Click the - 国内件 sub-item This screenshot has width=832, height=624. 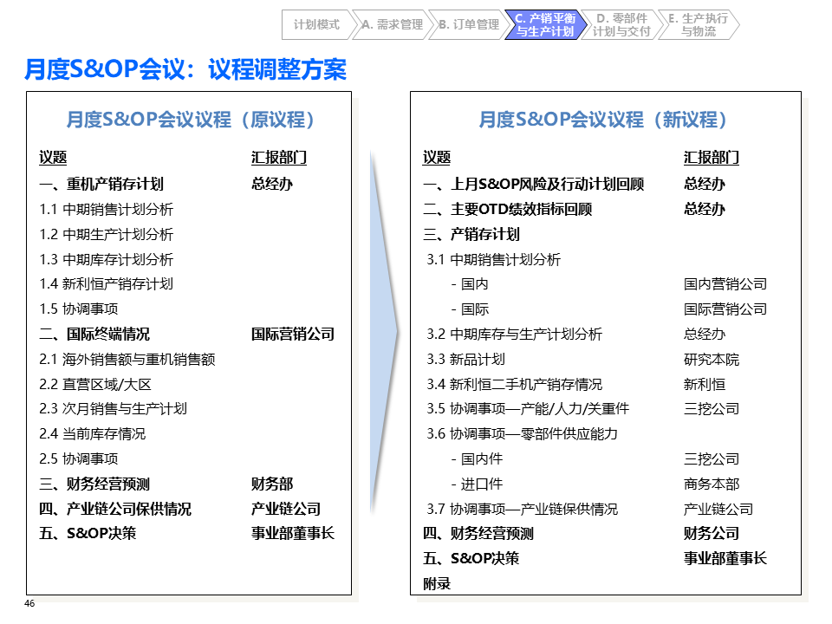point(477,459)
